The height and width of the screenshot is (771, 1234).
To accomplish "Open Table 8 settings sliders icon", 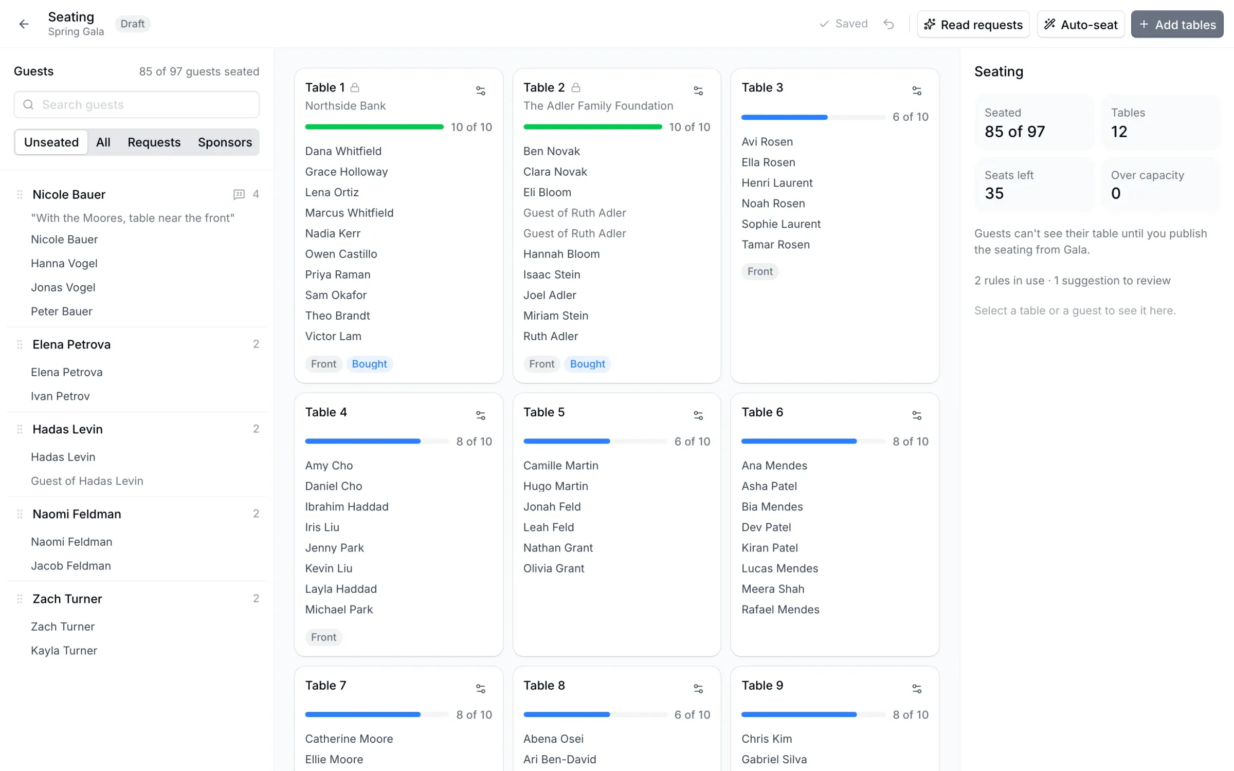I will pos(698,689).
